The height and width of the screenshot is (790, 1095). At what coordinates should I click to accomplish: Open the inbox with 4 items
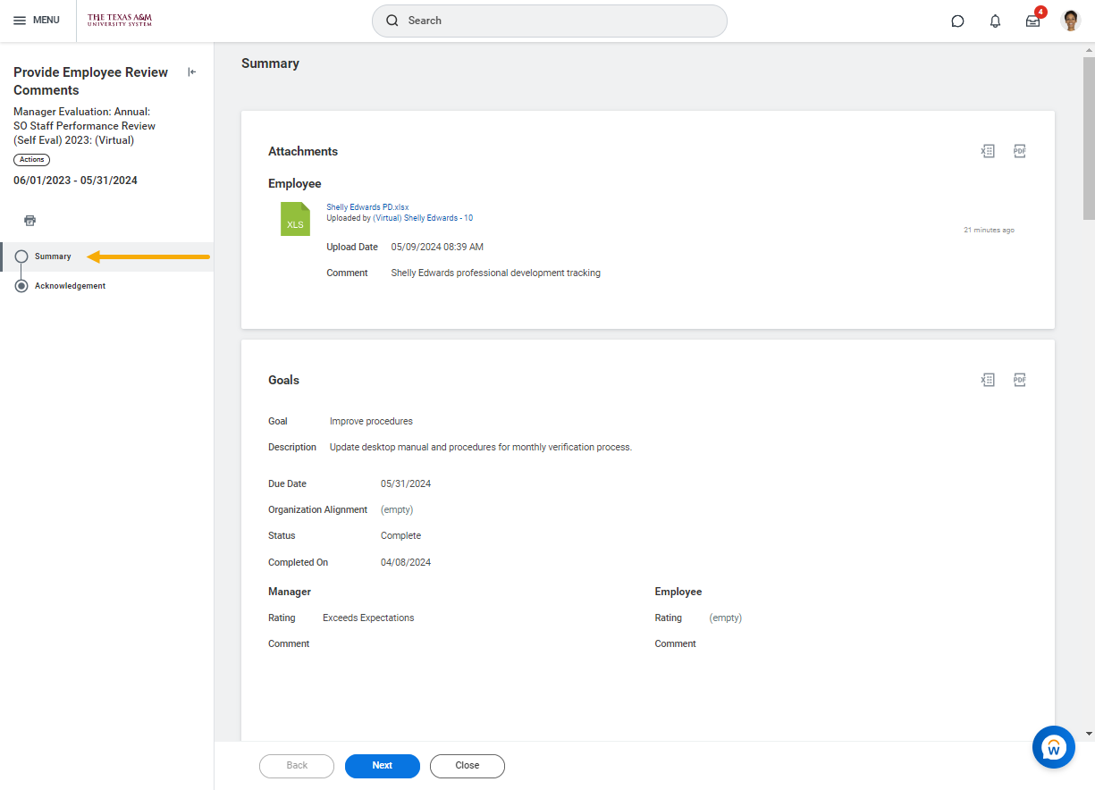1032,21
